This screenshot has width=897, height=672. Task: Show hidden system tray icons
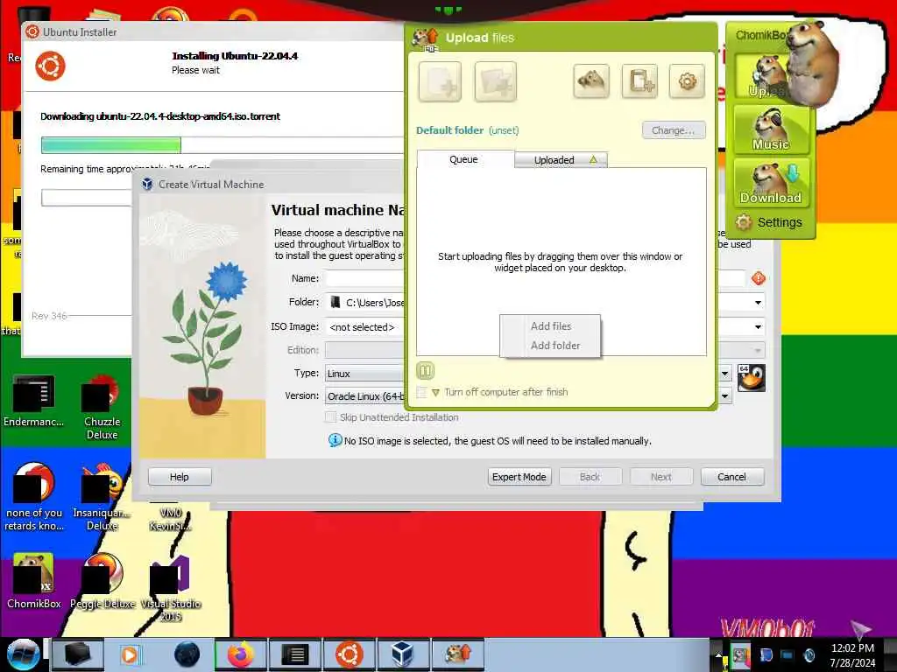pyautogui.click(x=718, y=654)
